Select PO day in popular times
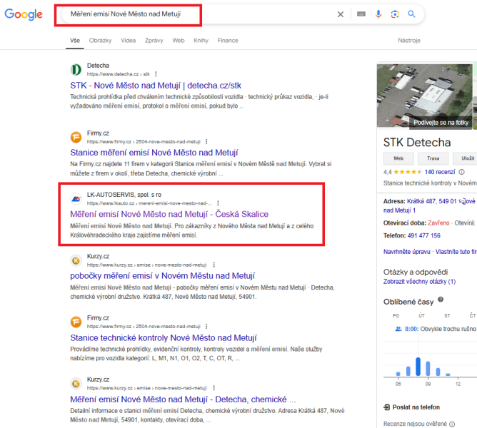This screenshot has width=477, height=428. pos(396,316)
